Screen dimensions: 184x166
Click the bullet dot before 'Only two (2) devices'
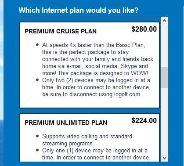click(37, 80)
